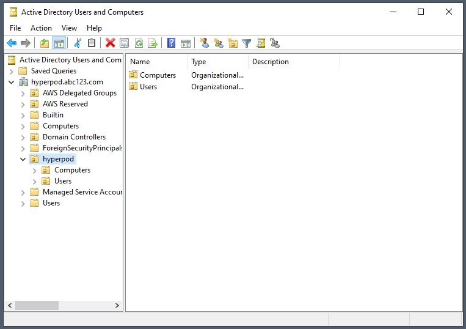Open the blue Help icon
The height and width of the screenshot is (329, 466).
pos(171,43)
